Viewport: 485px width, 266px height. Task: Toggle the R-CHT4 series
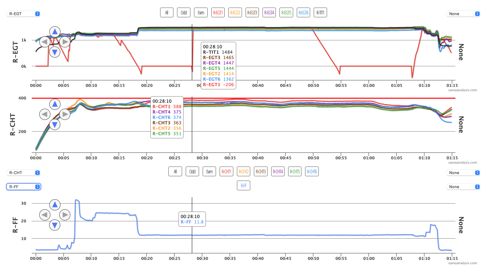(x=278, y=172)
